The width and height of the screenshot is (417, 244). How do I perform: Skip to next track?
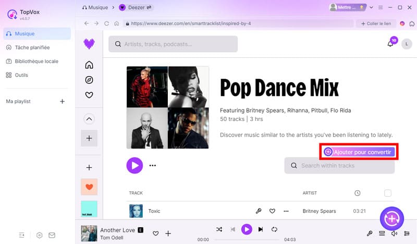point(260,229)
